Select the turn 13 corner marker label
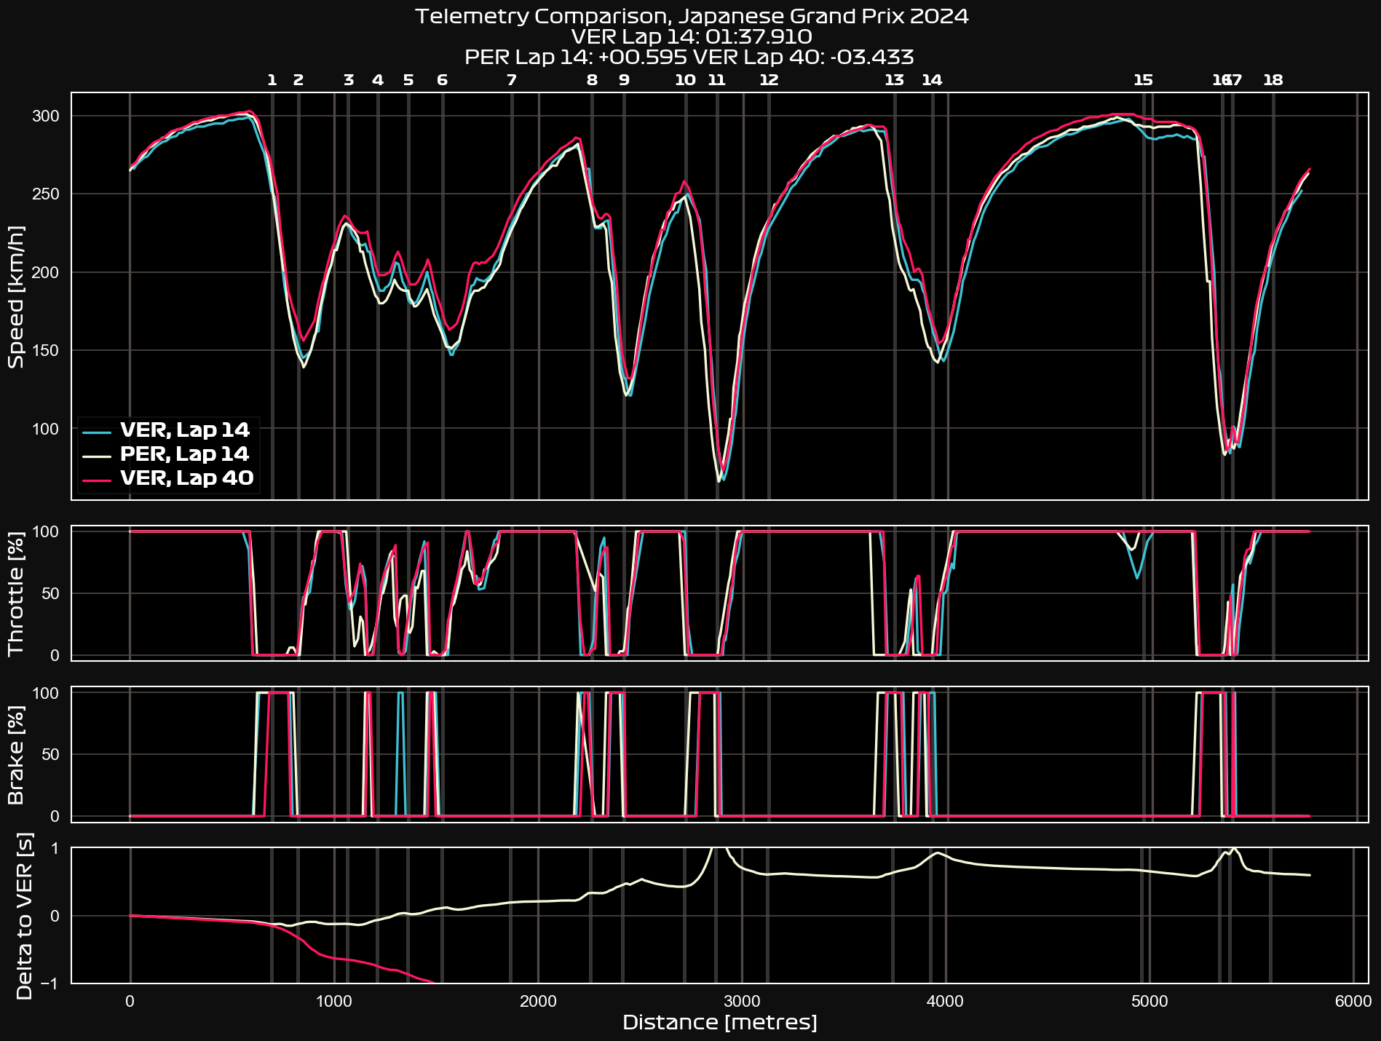The height and width of the screenshot is (1041, 1381). pyautogui.click(x=894, y=81)
